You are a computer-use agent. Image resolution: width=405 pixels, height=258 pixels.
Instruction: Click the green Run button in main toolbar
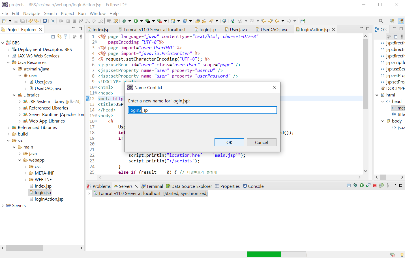(136, 21)
